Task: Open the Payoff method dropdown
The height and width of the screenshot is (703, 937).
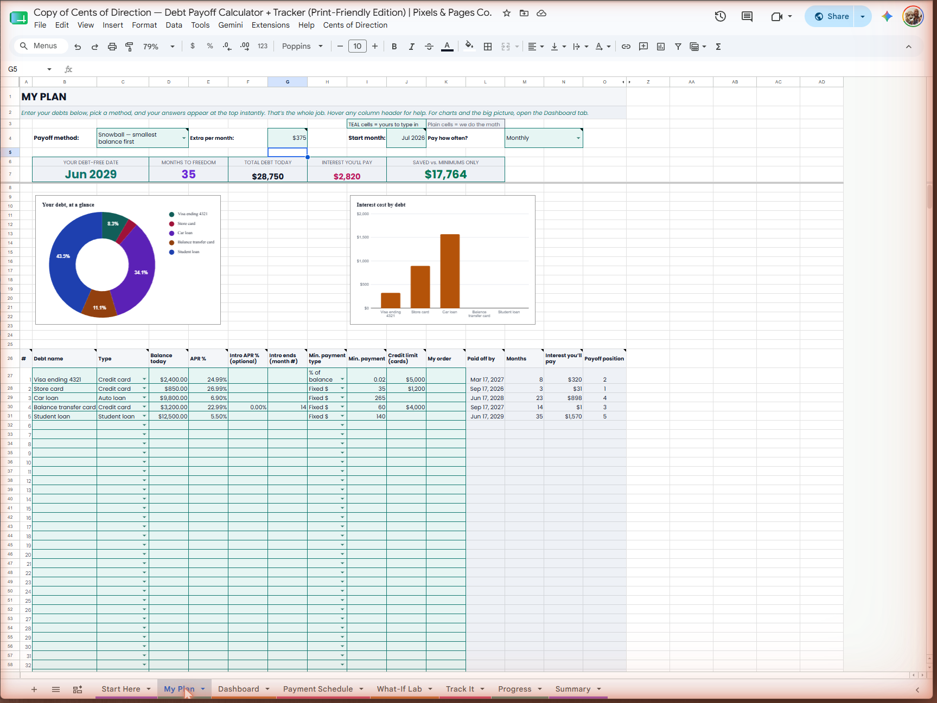Action: (184, 138)
